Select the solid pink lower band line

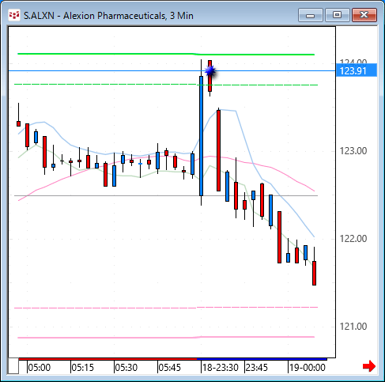tap(166, 337)
